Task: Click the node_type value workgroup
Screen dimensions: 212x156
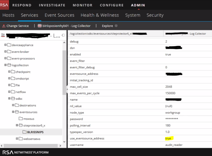Action: pyautogui.click(x=173, y=112)
